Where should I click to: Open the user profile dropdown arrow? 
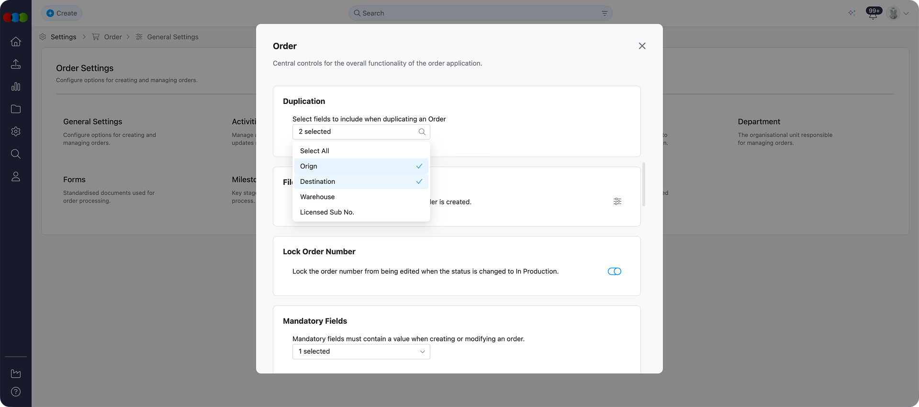[906, 13]
